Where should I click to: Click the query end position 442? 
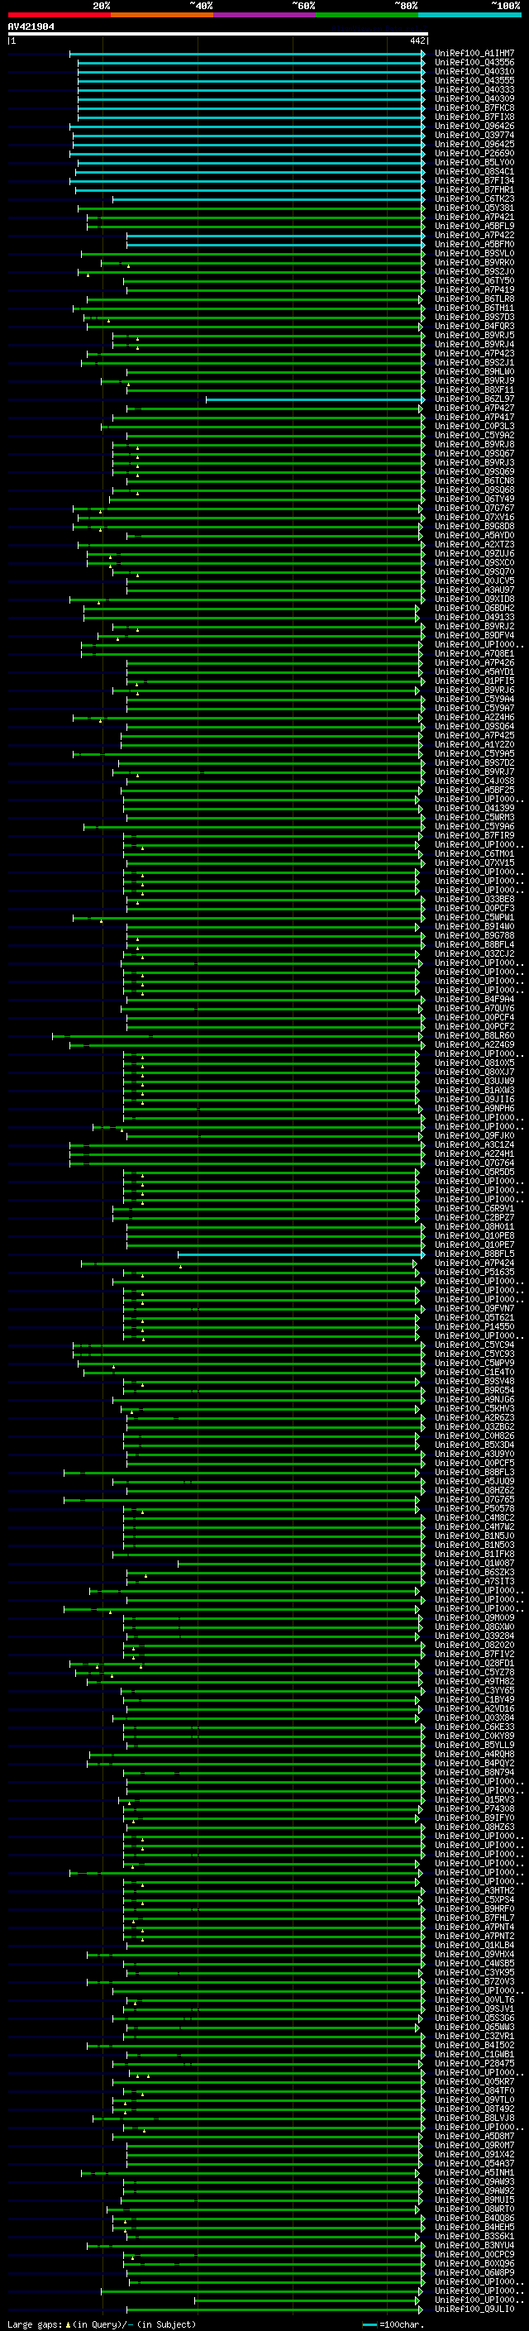[417, 41]
